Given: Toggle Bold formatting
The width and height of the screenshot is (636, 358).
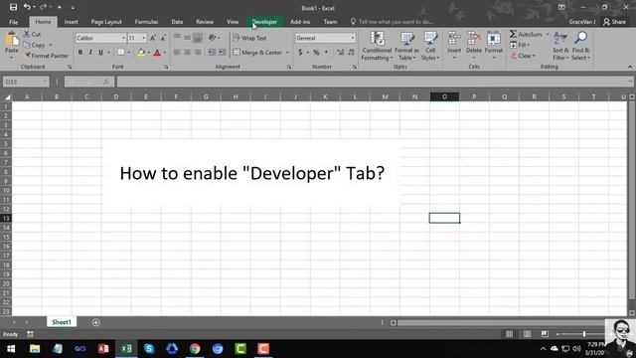Looking at the screenshot, I should tap(79, 53).
